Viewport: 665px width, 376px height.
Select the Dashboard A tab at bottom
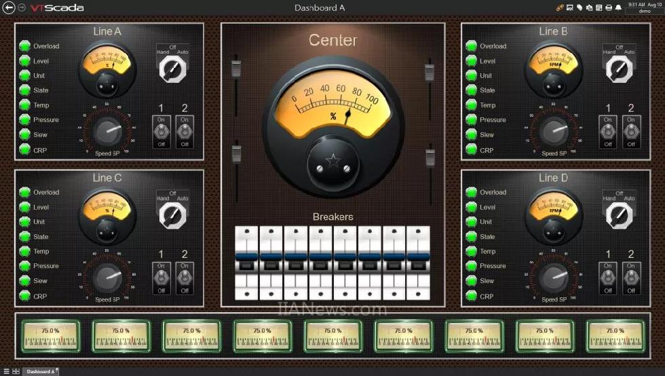41,371
